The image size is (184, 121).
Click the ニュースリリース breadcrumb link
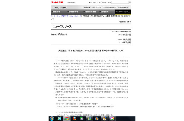click(76, 16)
